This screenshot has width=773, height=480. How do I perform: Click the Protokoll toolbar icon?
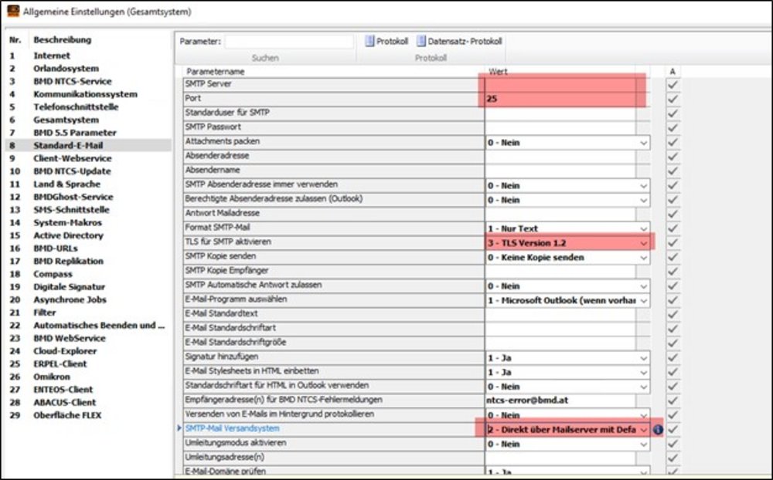pyautogui.click(x=369, y=41)
